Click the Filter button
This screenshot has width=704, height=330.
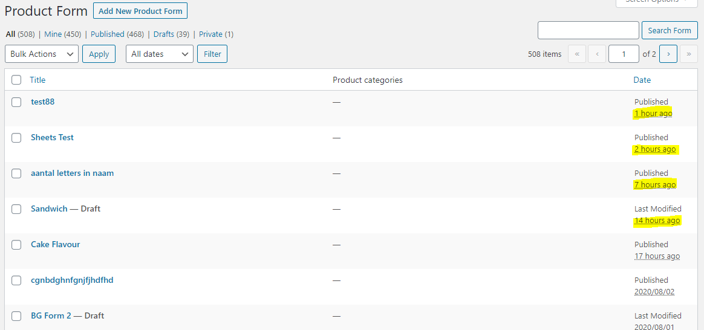click(212, 54)
